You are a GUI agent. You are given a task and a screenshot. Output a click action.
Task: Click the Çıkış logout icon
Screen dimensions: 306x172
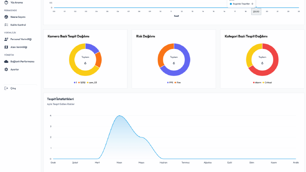(x=6, y=88)
